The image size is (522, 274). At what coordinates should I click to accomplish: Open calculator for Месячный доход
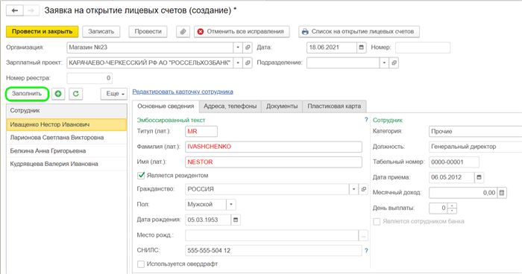tap(502, 193)
